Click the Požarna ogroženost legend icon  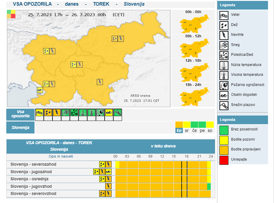(x=224, y=85)
